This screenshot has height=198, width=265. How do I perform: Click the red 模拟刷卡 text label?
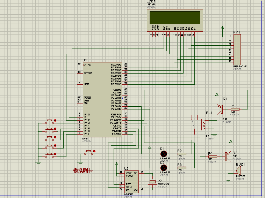click(x=83, y=170)
